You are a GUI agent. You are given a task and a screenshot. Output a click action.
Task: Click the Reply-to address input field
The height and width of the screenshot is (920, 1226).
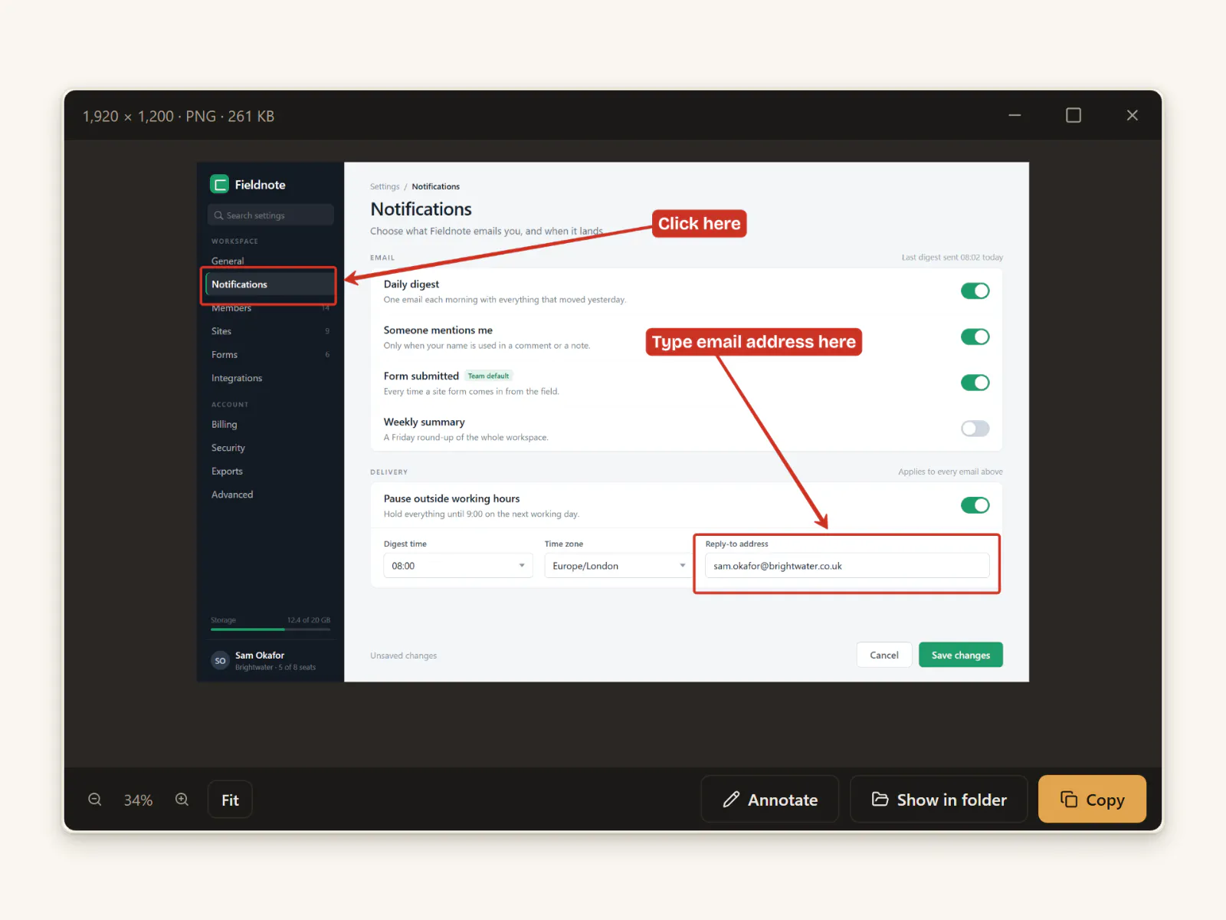(847, 566)
